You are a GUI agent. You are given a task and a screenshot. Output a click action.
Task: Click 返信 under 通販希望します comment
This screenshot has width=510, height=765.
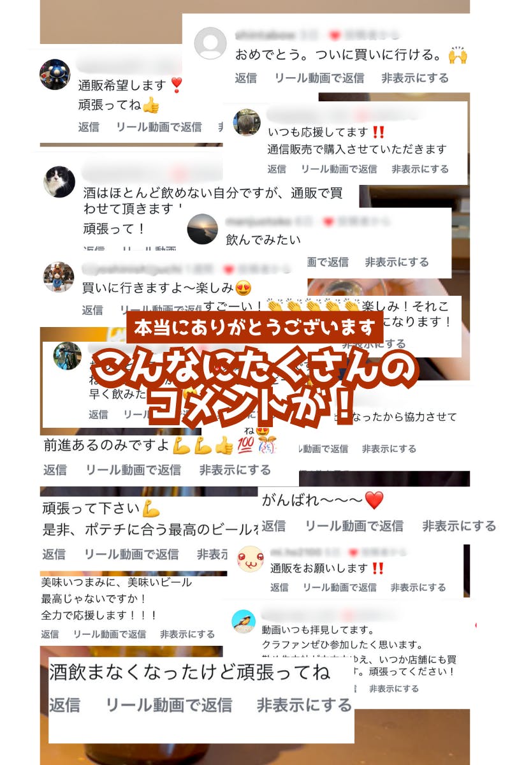tap(89, 127)
